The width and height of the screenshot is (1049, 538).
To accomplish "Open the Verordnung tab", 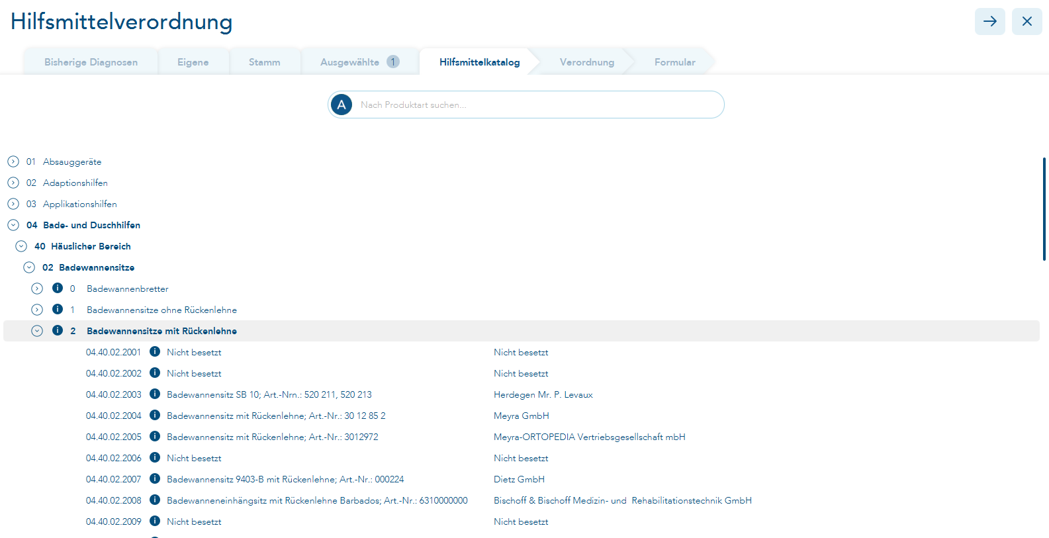I will coord(586,62).
